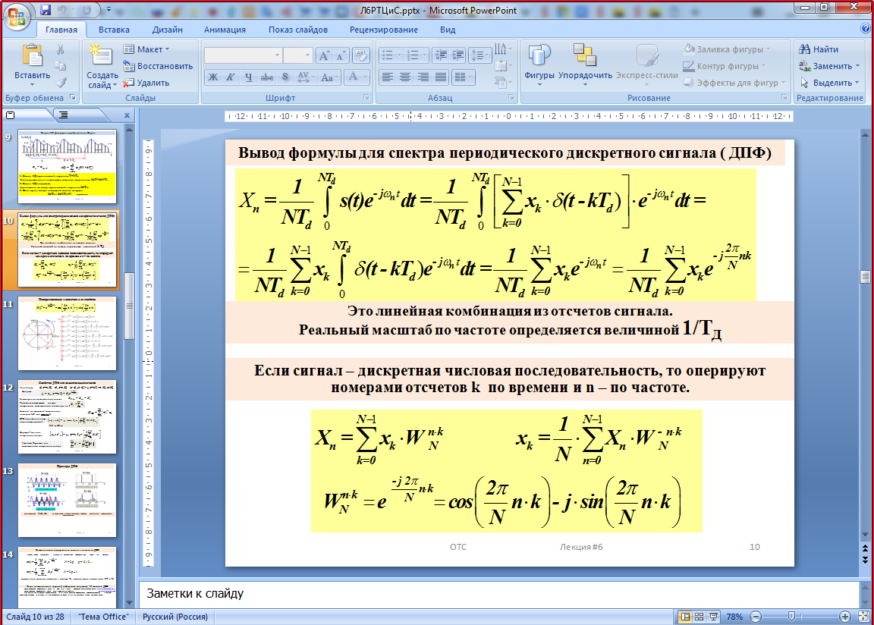Click the Найти find button
Viewport: 874px width, 625px height.
820,49
